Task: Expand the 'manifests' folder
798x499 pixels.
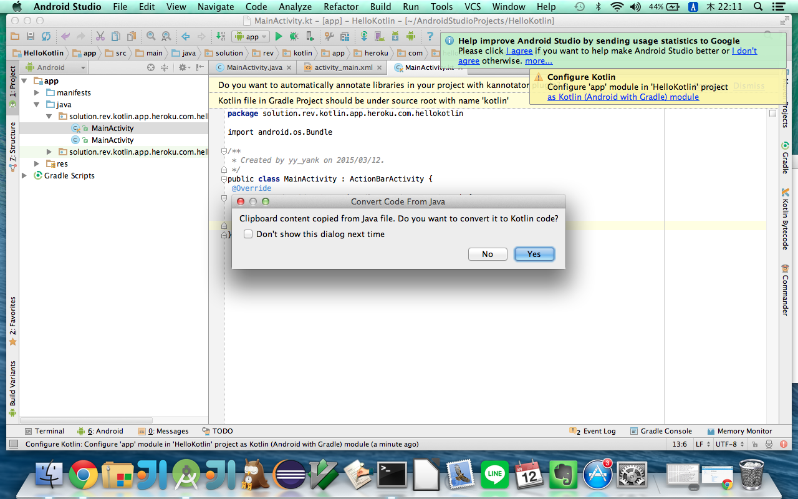Action: point(37,93)
